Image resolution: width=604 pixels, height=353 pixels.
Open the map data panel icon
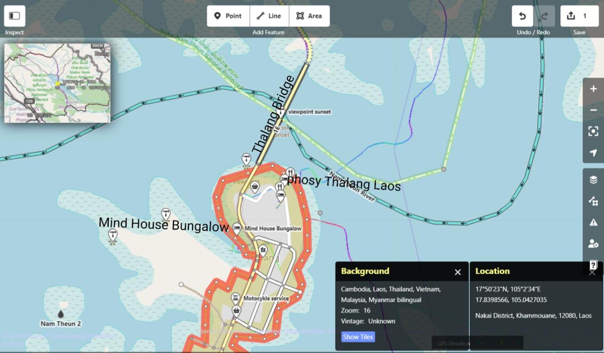[x=593, y=201]
